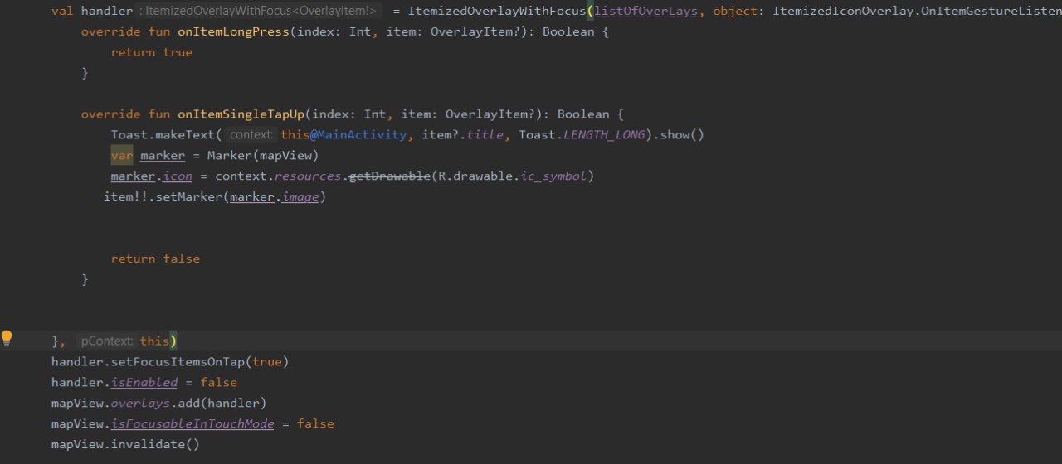
Task: Click the 'image' property of marker
Action: (x=300, y=197)
